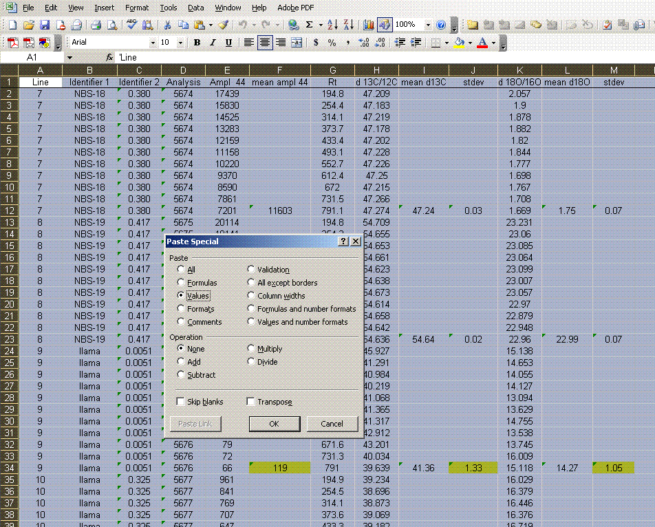655x527 pixels.
Task: Click the Paste clipboard icon
Action: tap(200, 25)
